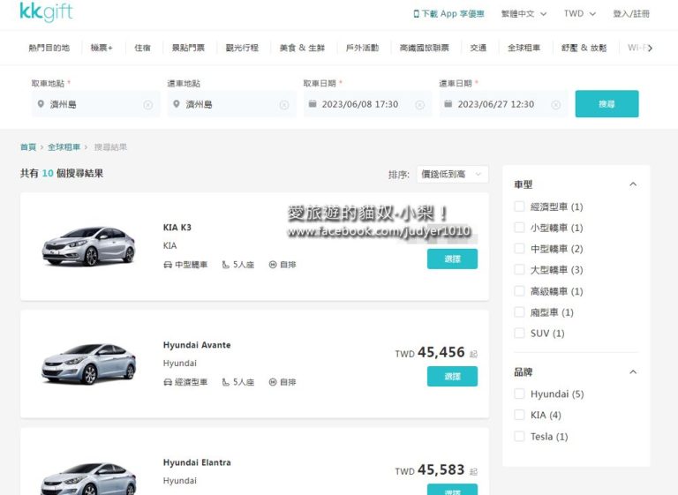Image resolution: width=678 pixels, height=495 pixels.
Task: Clear the return location field
Action: [283, 105]
